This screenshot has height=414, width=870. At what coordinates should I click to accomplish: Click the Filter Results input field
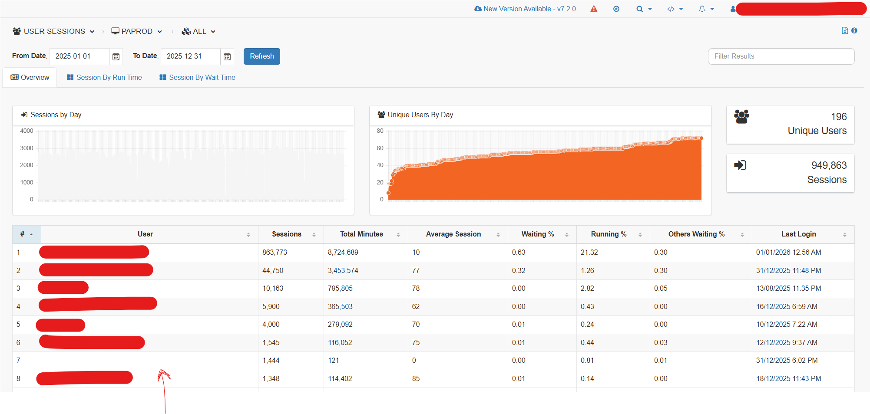click(x=781, y=56)
